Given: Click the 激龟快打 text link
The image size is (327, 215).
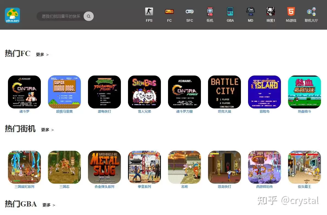Looking at the screenshot, I should [104, 111].
